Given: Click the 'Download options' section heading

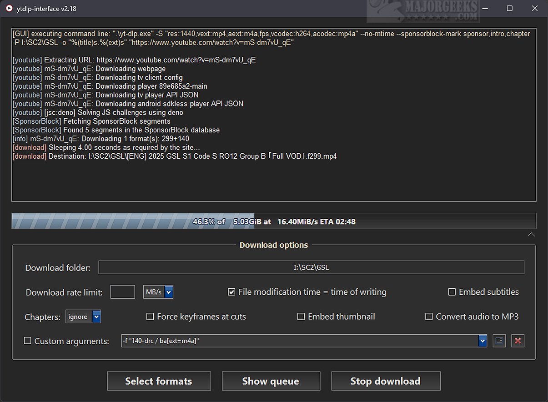Looking at the screenshot, I should coord(274,245).
